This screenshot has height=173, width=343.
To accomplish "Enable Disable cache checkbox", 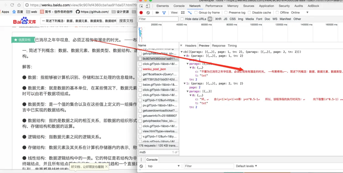I will [249, 13].
